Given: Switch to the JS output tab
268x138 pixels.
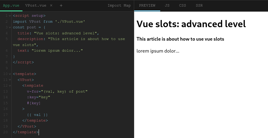Looking at the screenshot, I should point(167,5).
